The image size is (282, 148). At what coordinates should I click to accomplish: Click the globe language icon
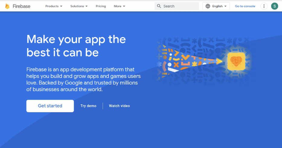click(208, 6)
